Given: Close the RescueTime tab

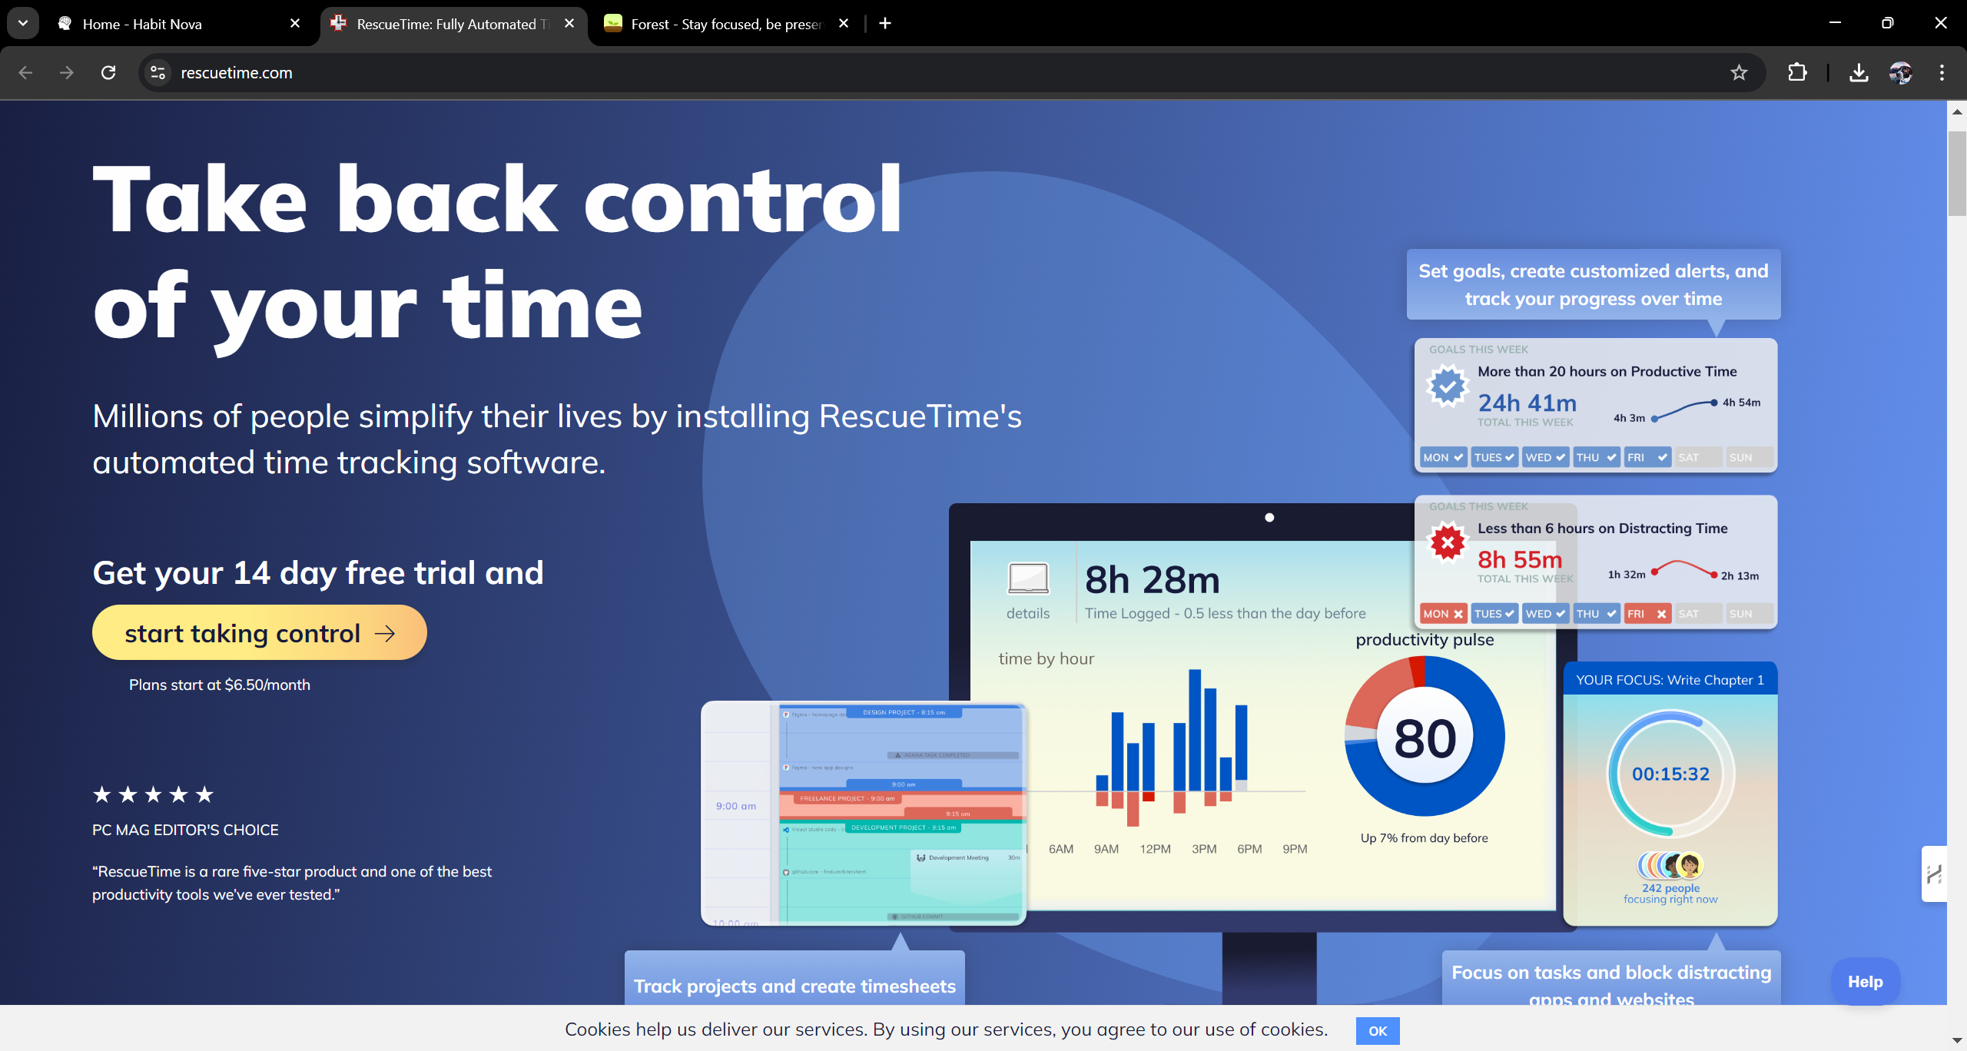Looking at the screenshot, I should [569, 23].
